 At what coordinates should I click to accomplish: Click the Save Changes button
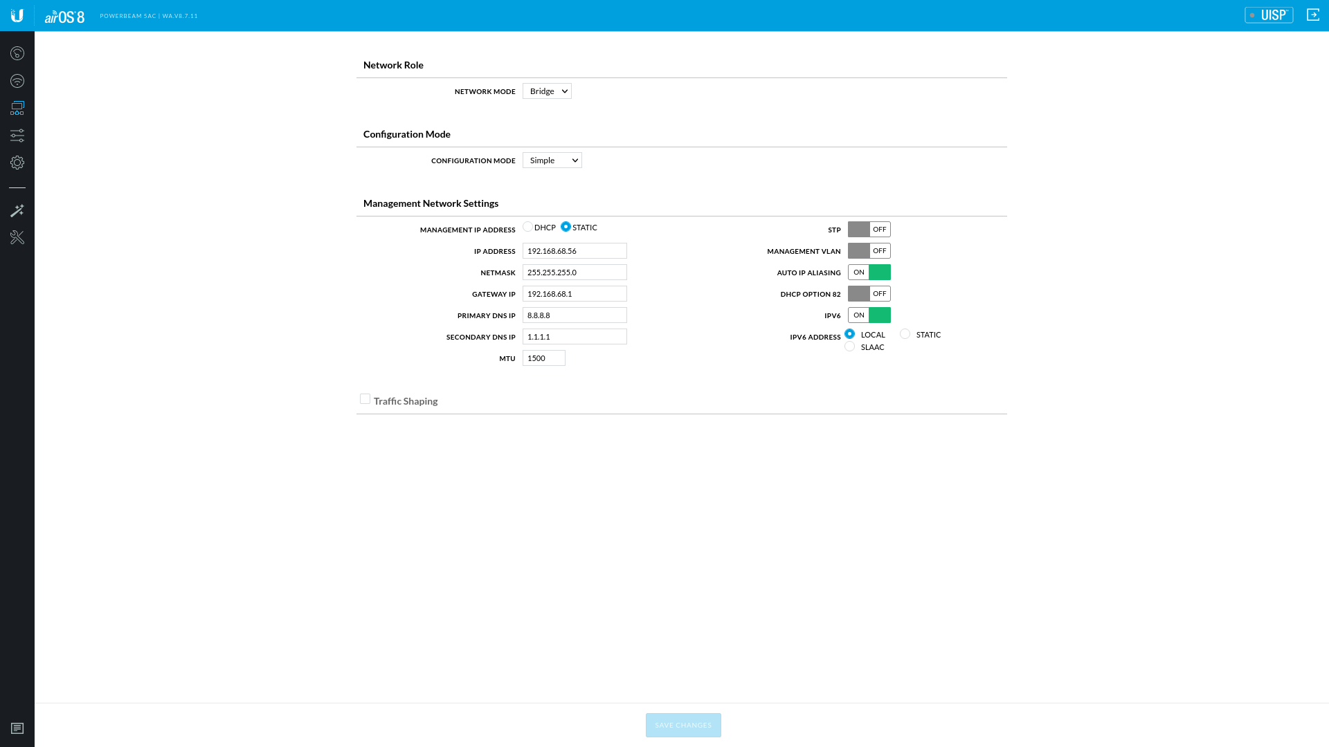[683, 725]
